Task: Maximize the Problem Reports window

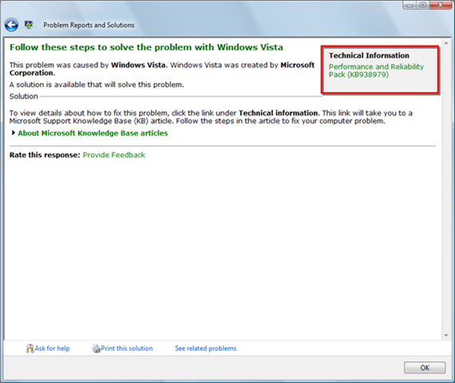Action: [423, 5]
